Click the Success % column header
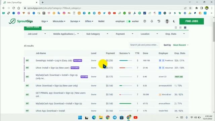This screenshot has height=121, width=215. click(125, 53)
